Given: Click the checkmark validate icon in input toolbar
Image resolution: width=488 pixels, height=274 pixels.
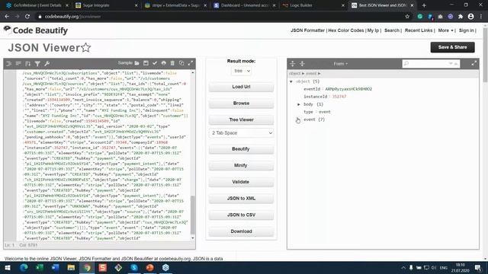Looking at the screenshot, I should coord(155,63).
